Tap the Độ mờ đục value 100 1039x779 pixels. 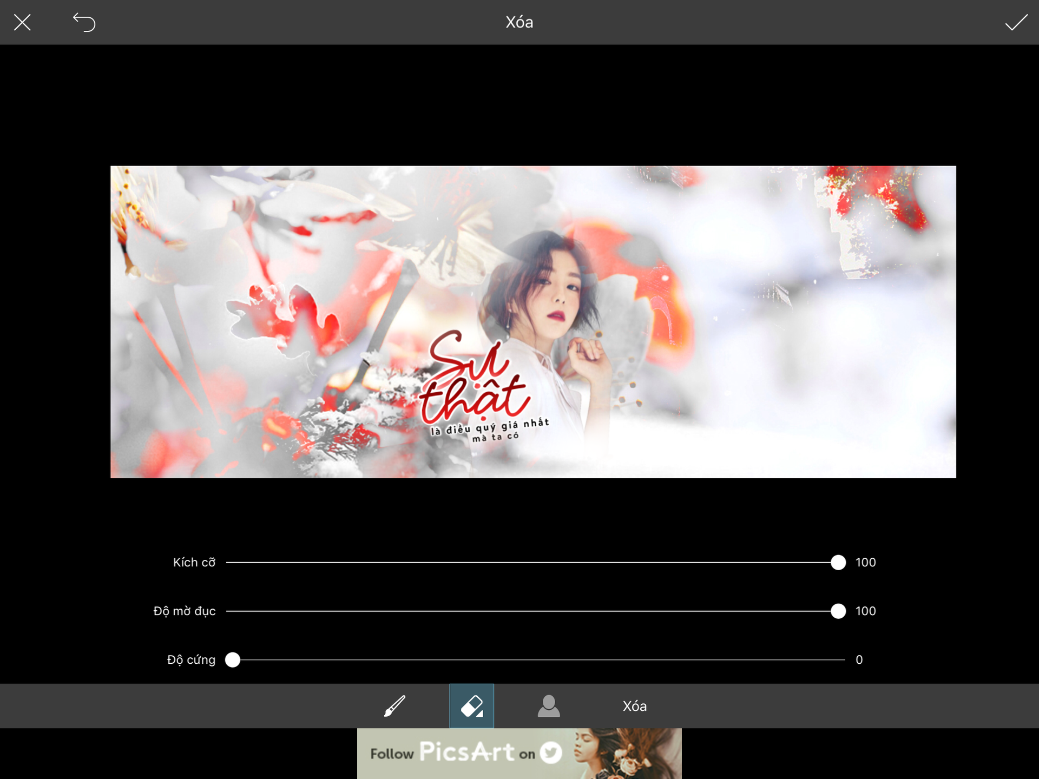[865, 611]
